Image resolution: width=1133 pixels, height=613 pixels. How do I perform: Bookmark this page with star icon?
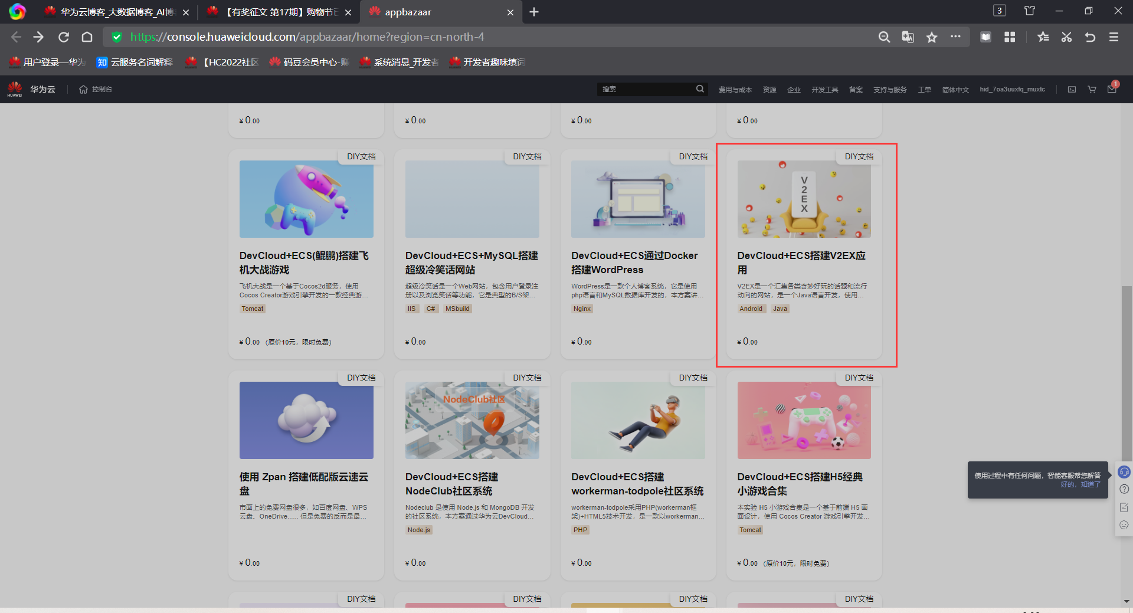click(x=932, y=37)
